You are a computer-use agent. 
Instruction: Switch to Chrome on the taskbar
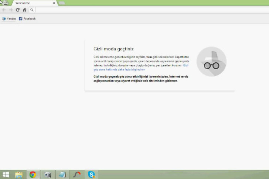33,175
